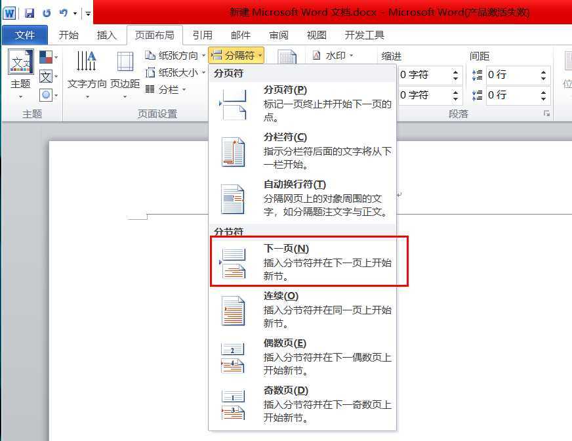Select the 页面布局 (Page Layout) tab

(x=155, y=35)
